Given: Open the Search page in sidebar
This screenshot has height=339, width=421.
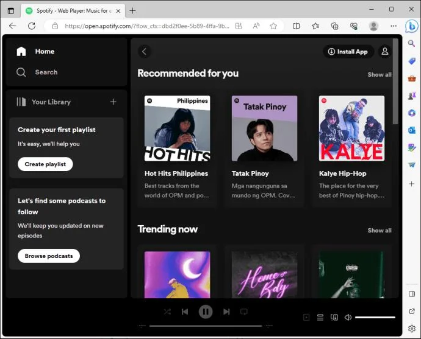Looking at the screenshot, I should pos(37,72).
